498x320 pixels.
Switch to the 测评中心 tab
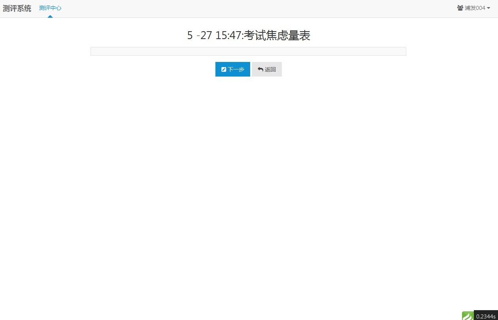[x=50, y=8]
